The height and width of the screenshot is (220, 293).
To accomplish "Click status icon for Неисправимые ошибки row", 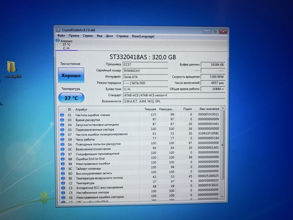I will tap(63, 164).
